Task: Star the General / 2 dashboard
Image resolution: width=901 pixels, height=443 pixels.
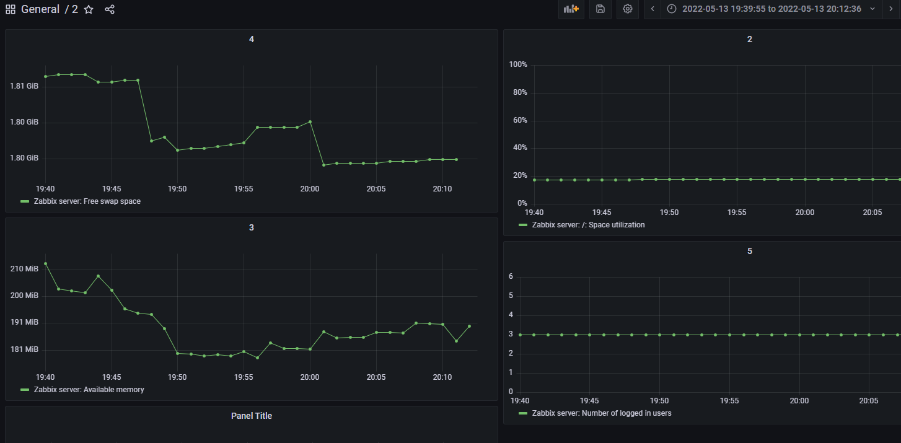Action: point(88,9)
